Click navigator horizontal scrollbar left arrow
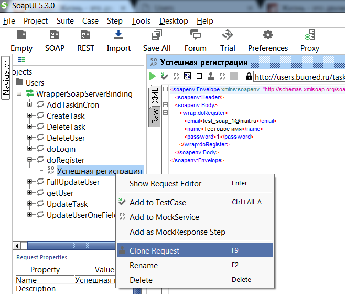 click(17, 246)
